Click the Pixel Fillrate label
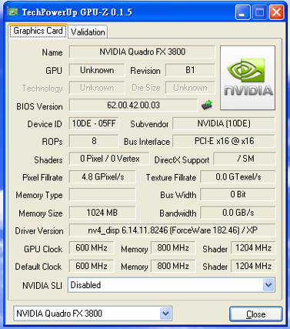Viewport: 290px width, 329px height. tap(42, 177)
